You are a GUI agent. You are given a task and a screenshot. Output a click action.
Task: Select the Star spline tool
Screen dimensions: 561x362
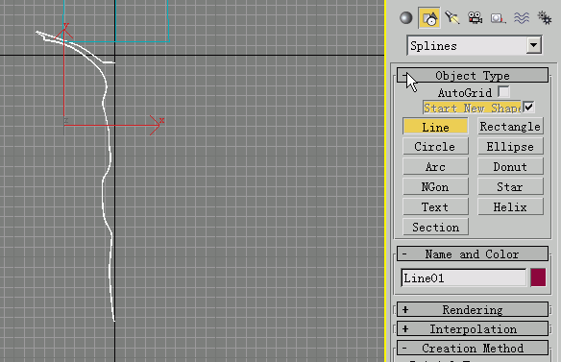[x=510, y=186]
